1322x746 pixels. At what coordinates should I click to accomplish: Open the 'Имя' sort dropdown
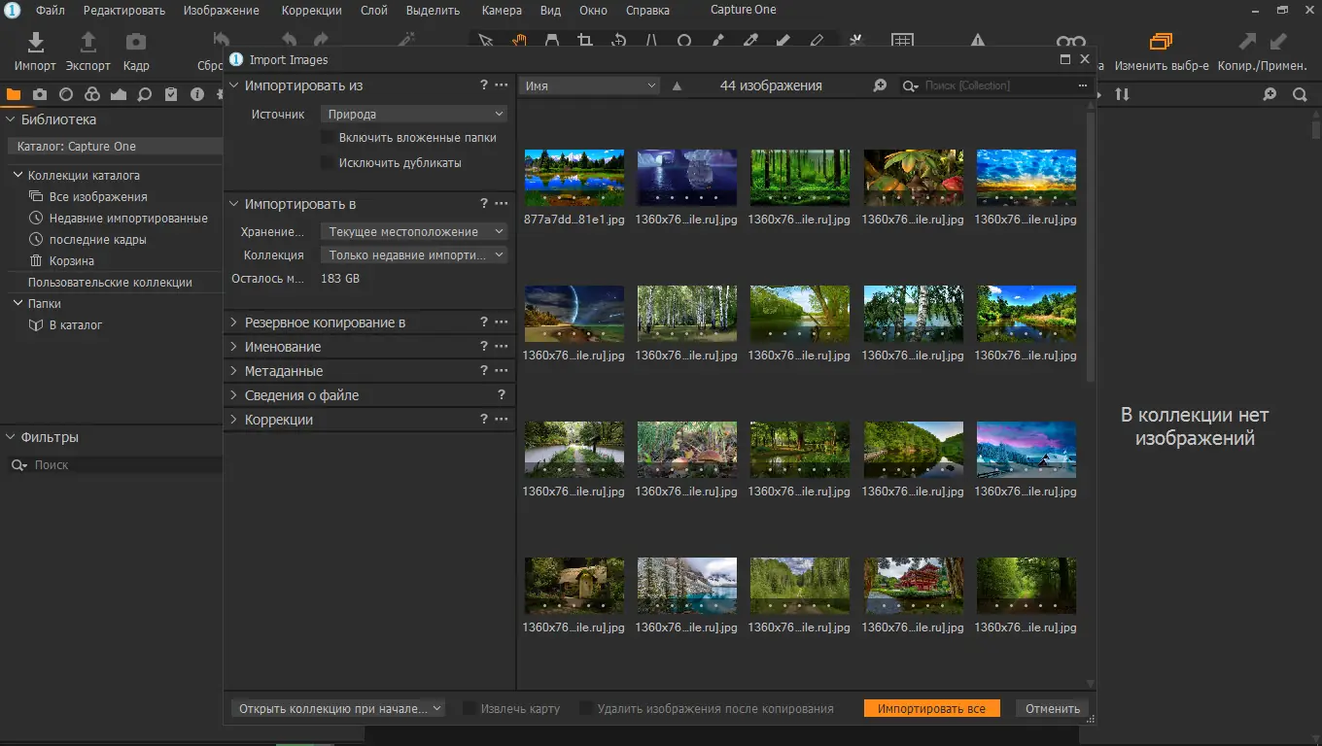click(x=590, y=85)
